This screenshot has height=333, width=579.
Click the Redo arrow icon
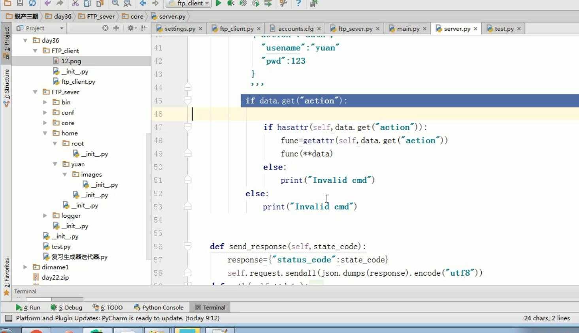[x=60, y=3]
